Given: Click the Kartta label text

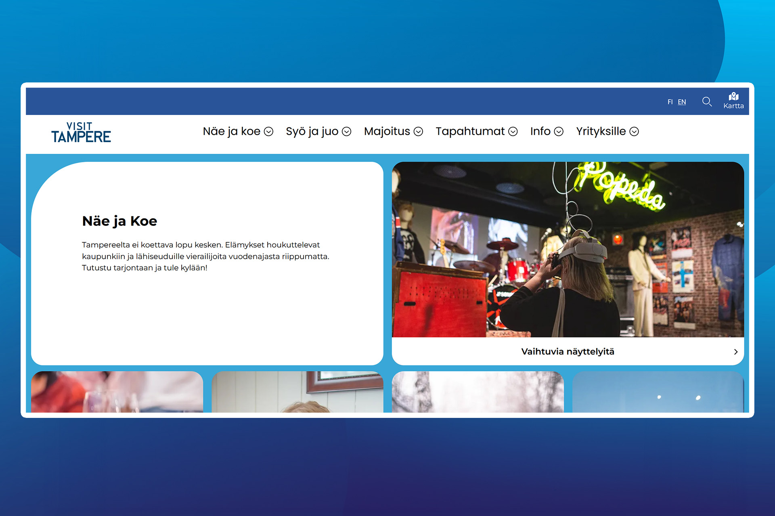Looking at the screenshot, I should tap(733, 106).
